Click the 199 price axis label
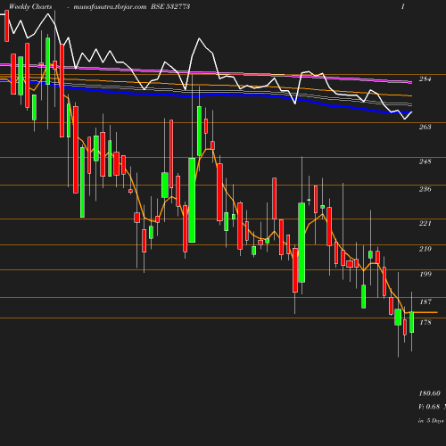Viewport: 446px width, 446px height. 425,274
